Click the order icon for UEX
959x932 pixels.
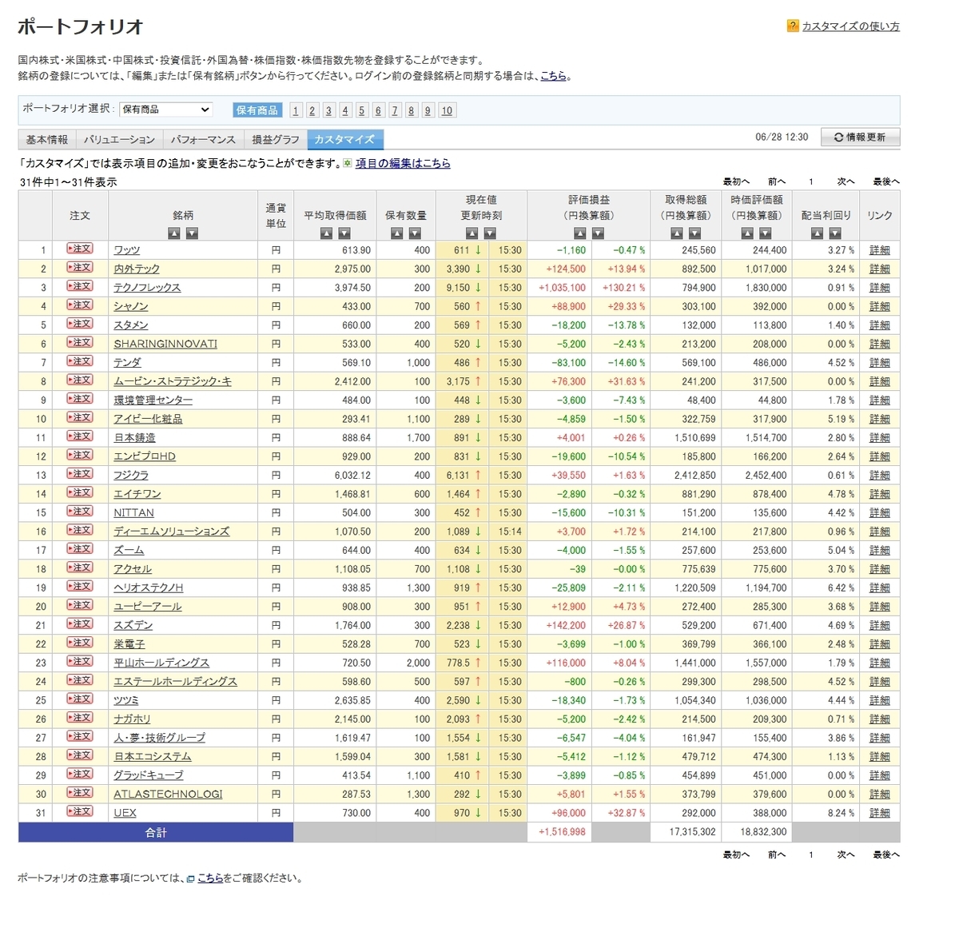(80, 812)
